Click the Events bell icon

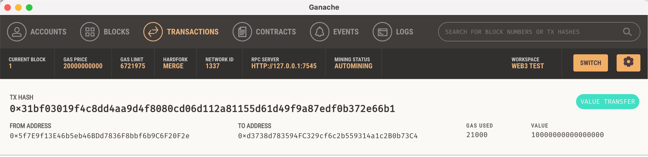320,32
